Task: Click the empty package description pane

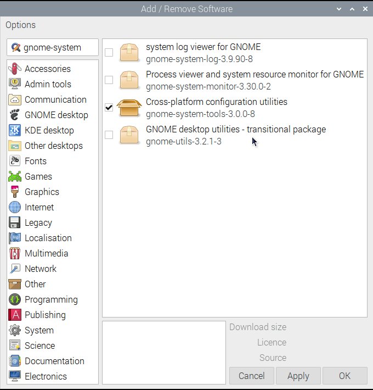Action: pos(164,353)
